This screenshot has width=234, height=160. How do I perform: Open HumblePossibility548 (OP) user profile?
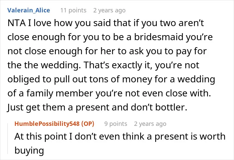click(x=54, y=124)
